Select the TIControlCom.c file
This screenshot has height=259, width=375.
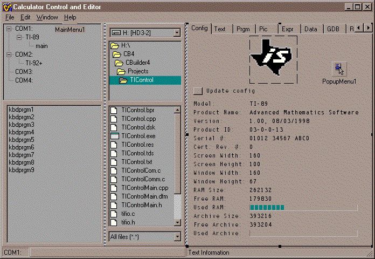(136, 171)
